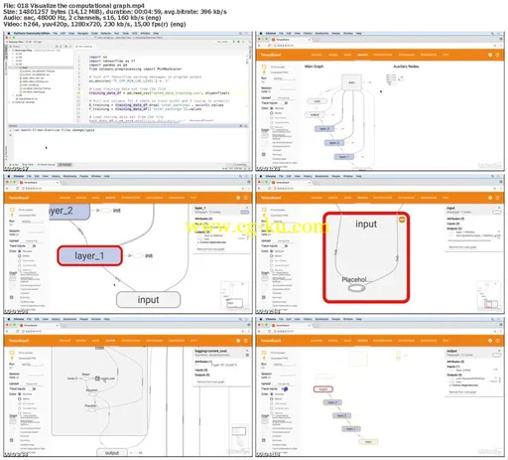The width and height of the screenshot is (508, 460).
Task: Open PyCharm's Navigate menu
Action: 82,34
